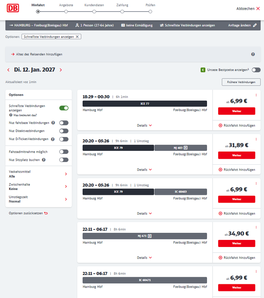Click the ICE 77 train bar

145,104
